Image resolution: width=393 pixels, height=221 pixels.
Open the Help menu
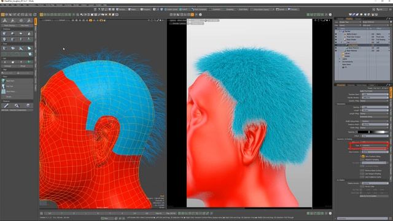(x=105, y=5)
